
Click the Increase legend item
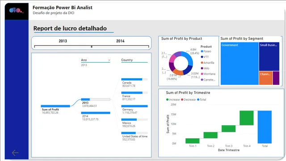(173, 99)
